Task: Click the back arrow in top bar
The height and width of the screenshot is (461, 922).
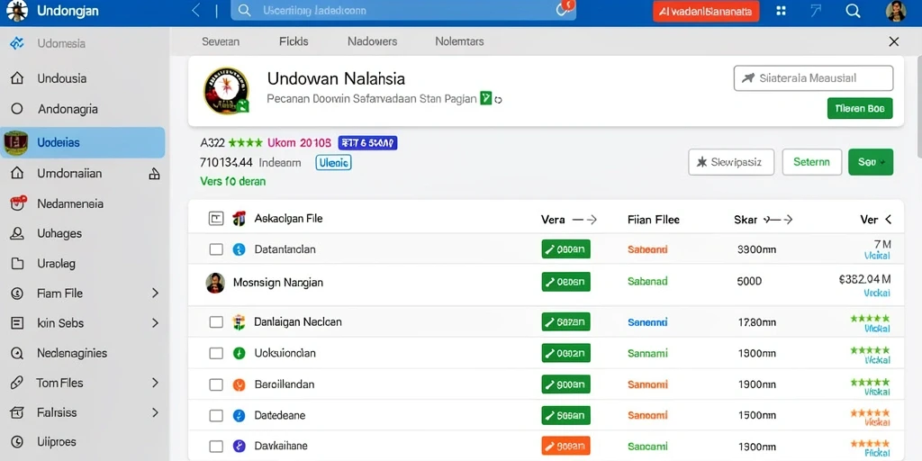Action: 196,10
